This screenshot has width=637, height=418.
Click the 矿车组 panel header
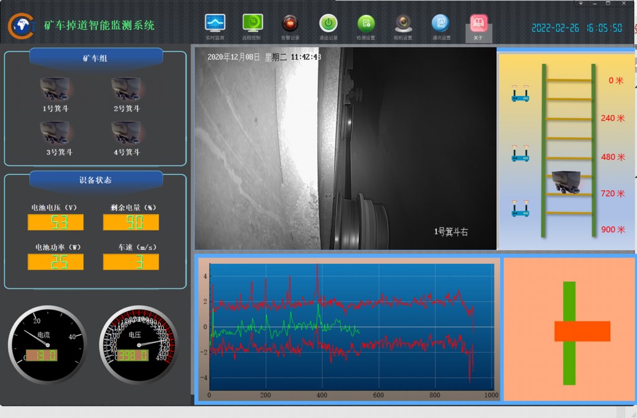coord(96,58)
